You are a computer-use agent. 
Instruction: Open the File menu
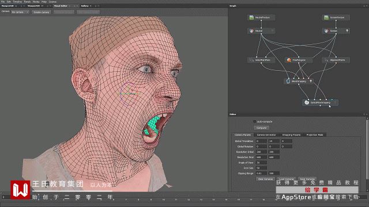pos(3,2)
